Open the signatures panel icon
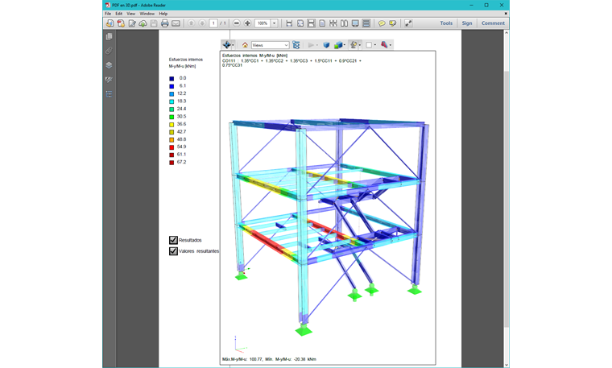The height and width of the screenshot is (368, 612). coord(109,80)
